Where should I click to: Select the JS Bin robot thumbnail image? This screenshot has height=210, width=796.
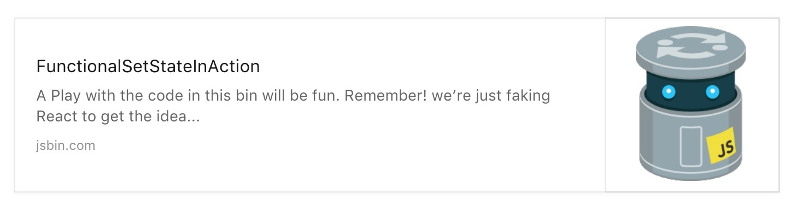pyautogui.click(x=692, y=105)
